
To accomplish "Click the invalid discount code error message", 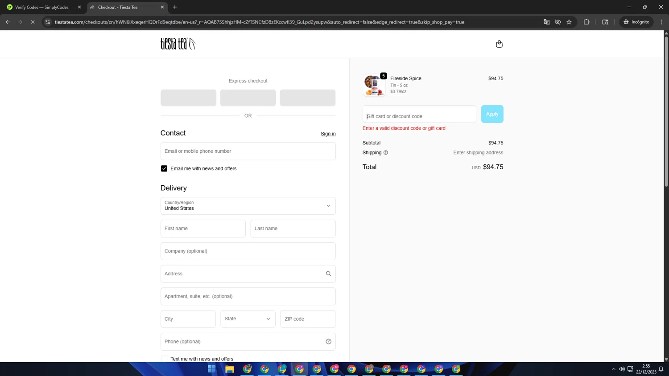I will pyautogui.click(x=404, y=128).
